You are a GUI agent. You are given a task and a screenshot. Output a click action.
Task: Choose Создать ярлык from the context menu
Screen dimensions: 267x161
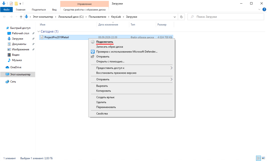coord(105,97)
